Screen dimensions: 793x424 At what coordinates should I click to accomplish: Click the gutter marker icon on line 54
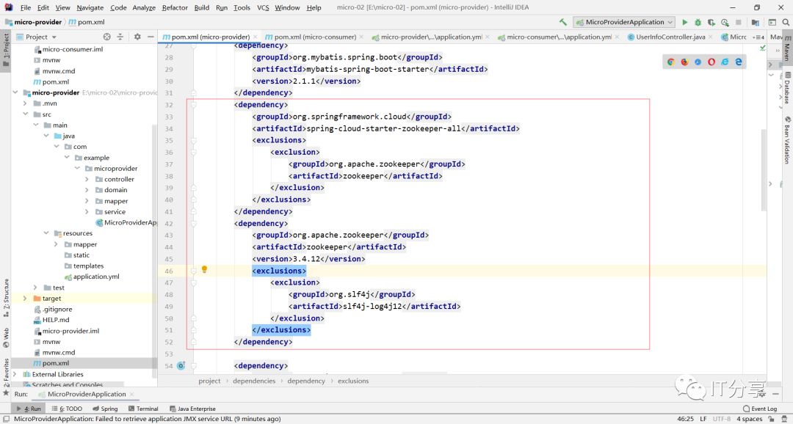click(x=181, y=365)
